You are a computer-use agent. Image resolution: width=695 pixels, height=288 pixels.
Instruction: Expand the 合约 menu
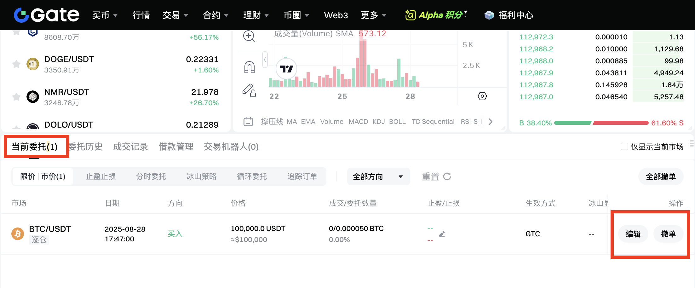(215, 15)
